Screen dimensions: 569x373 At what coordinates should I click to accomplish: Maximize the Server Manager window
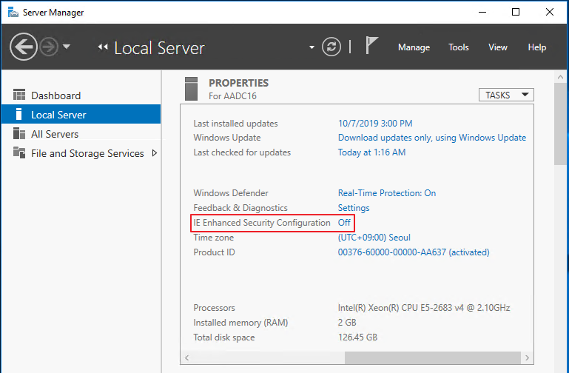(x=516, y=12)
